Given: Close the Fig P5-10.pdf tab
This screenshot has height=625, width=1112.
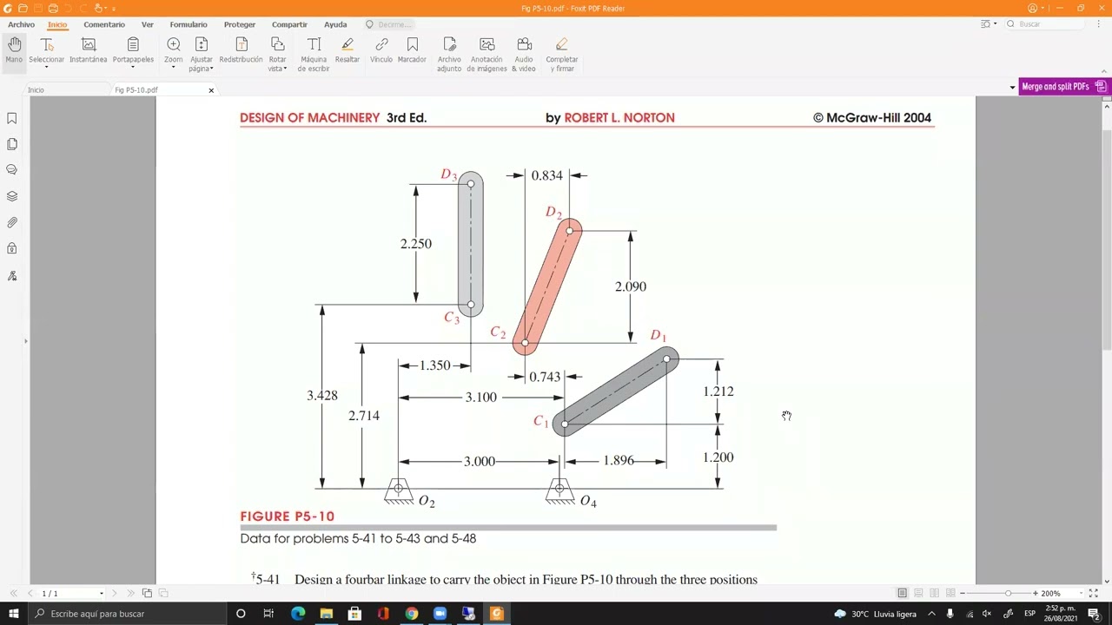Looking at the screenshot, I should (211, 90).
